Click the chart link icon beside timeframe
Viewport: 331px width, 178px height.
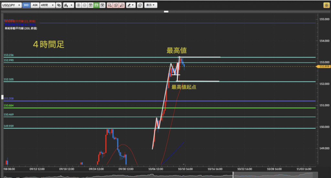(x=59, y=5)
